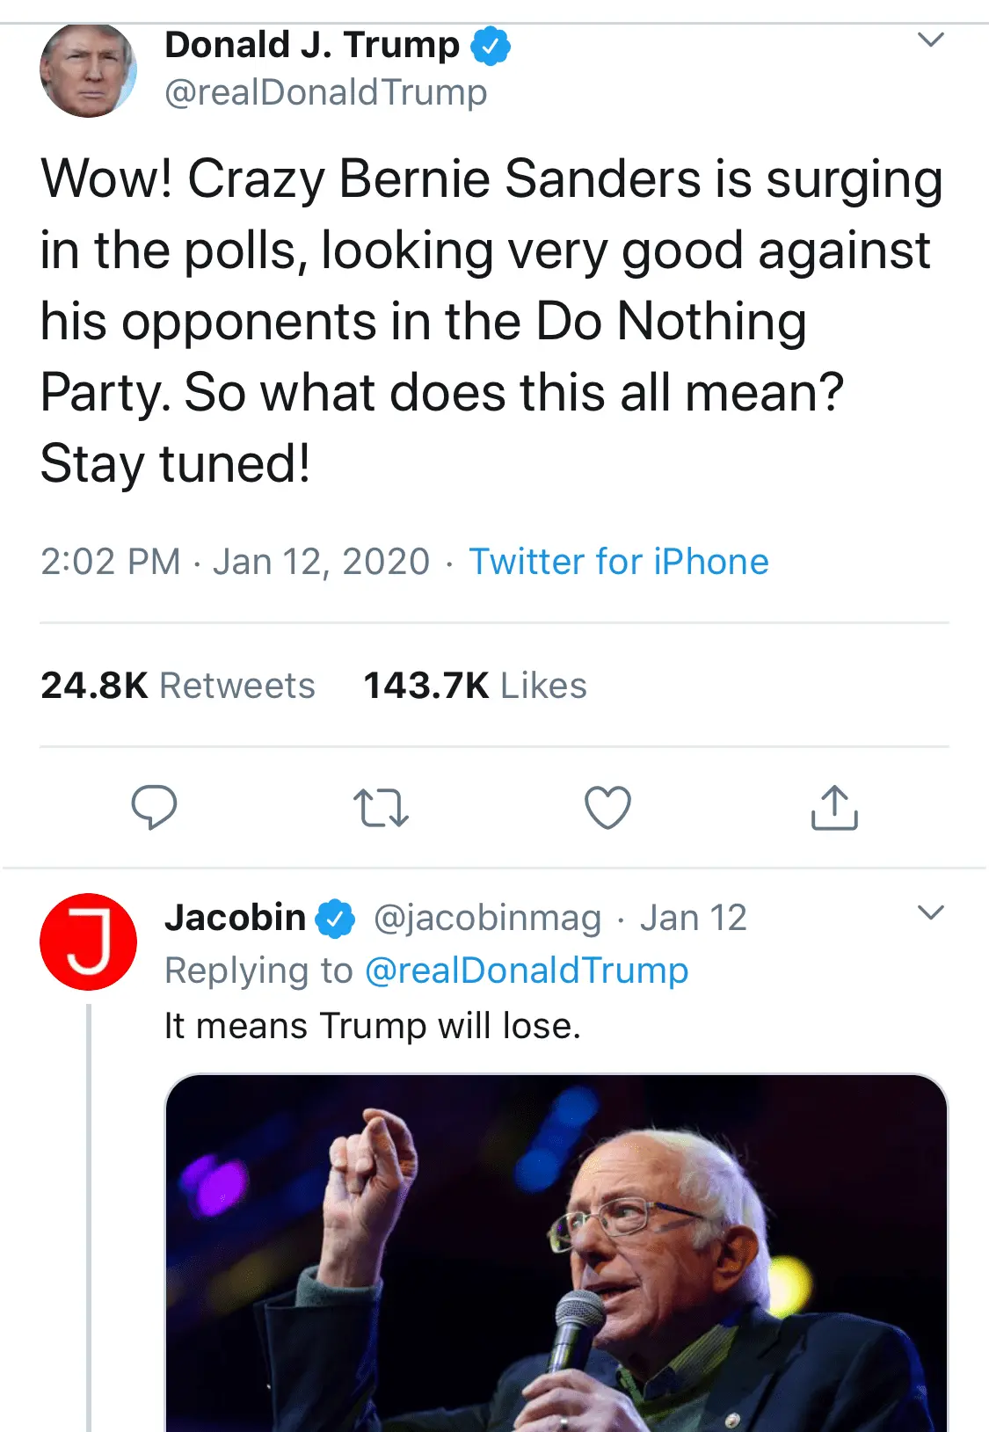Tap the 2:02 PM Jan 12, 2020 timestamp
This screenshot has height=1432, width=989.
point(235,562)
